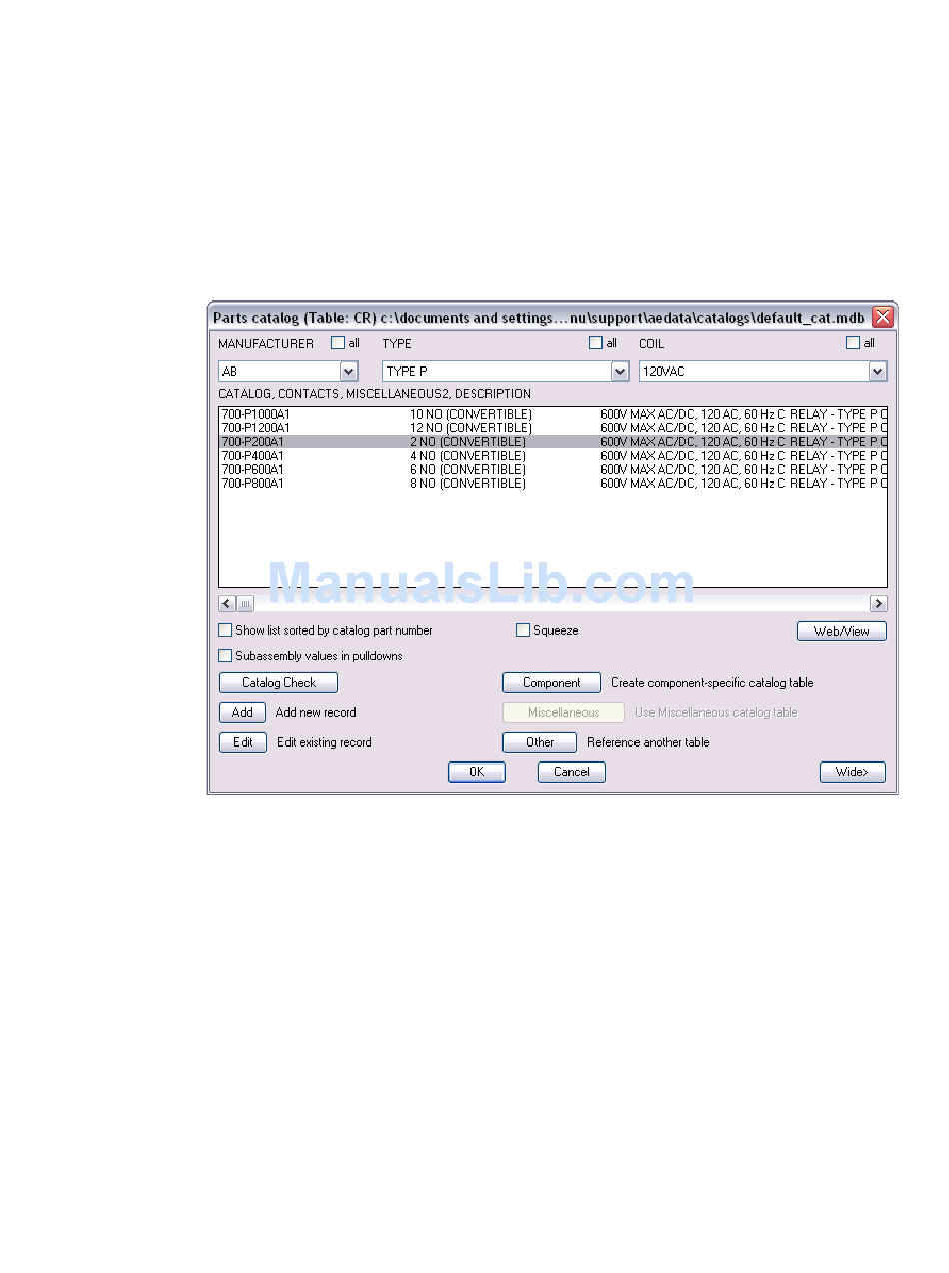Select highlighted row 700-P200A1

click(552, 442)
